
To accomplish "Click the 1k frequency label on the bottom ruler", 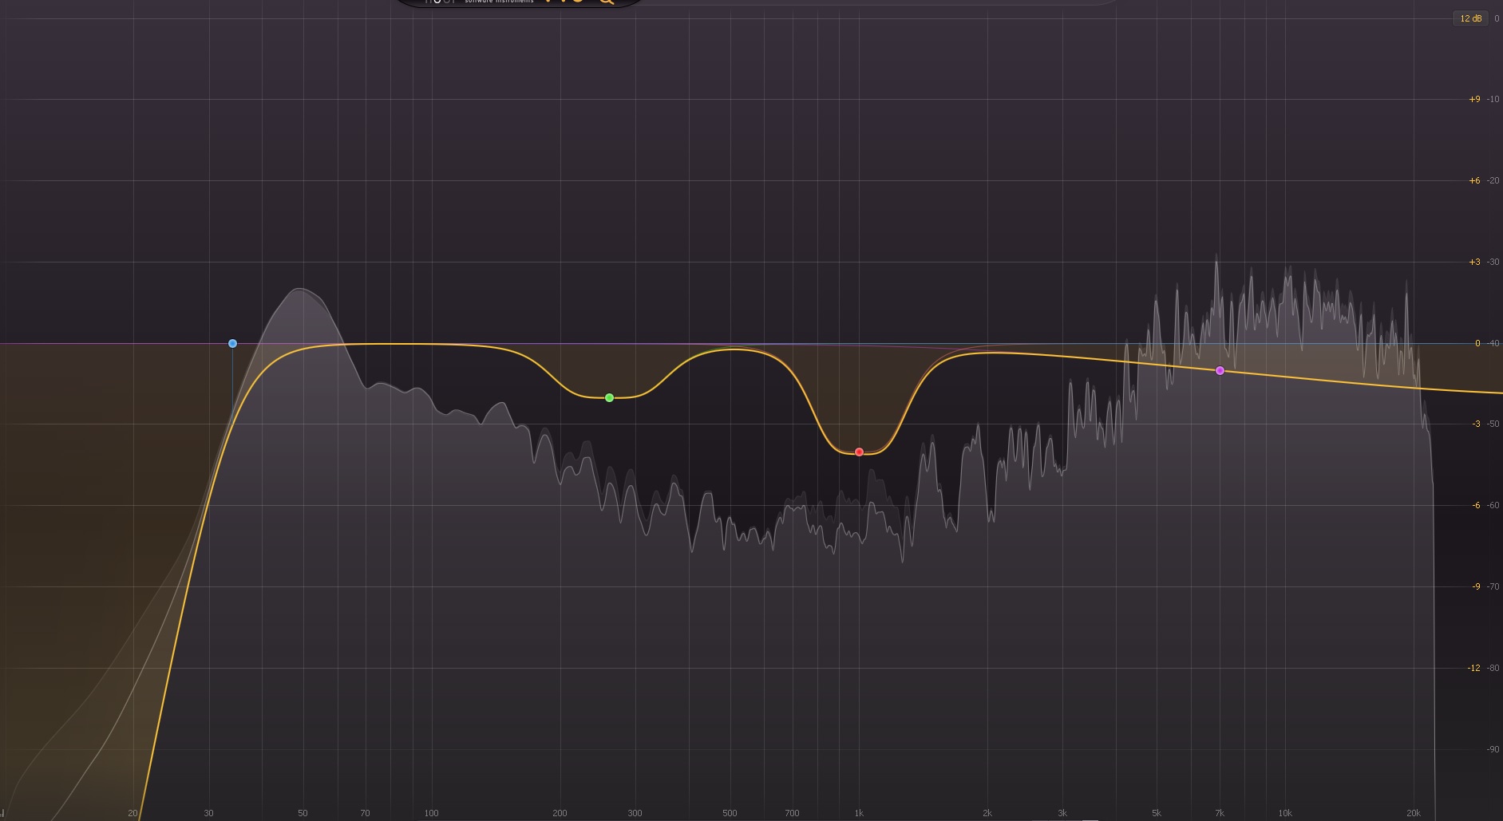I will (x=860, y=814).
